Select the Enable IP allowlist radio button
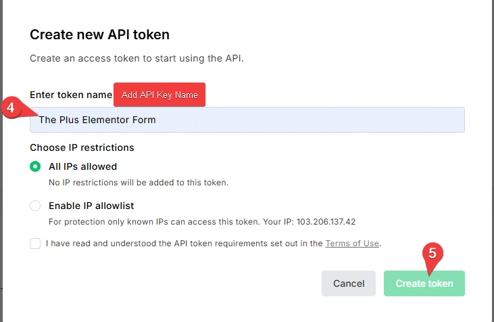Viewport: 494px width, 322px height. pos(35,206)
